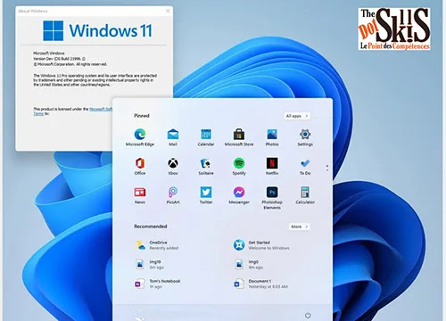Click the Pinned section heading
Viewport: 446px width, 321px height.
[x=142, y=116]
